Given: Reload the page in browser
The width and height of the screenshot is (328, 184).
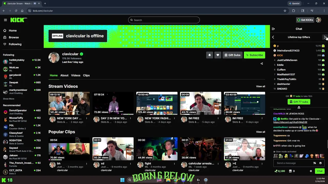Looking at the screenshot, I should coord(16,11).
